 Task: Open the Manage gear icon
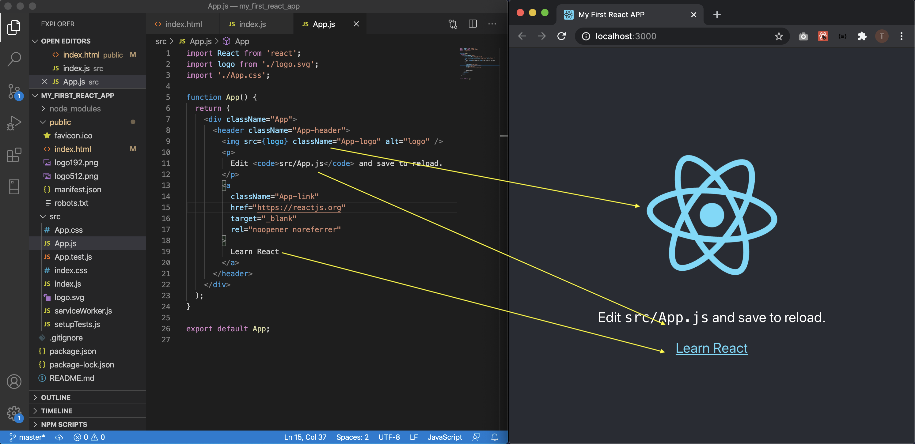tap(14, 413)
